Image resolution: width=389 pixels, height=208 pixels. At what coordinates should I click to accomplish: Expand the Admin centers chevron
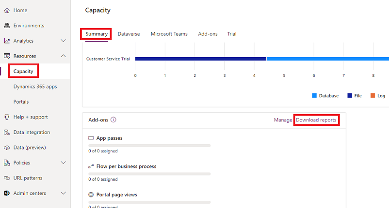63,193
